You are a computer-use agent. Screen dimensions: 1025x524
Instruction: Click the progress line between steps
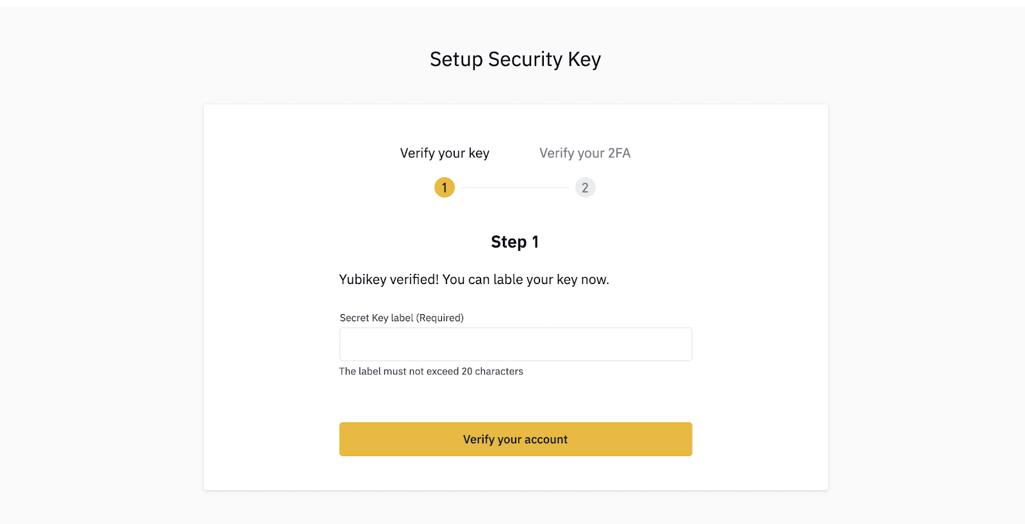pyautogui.click(x=515, y=187)
